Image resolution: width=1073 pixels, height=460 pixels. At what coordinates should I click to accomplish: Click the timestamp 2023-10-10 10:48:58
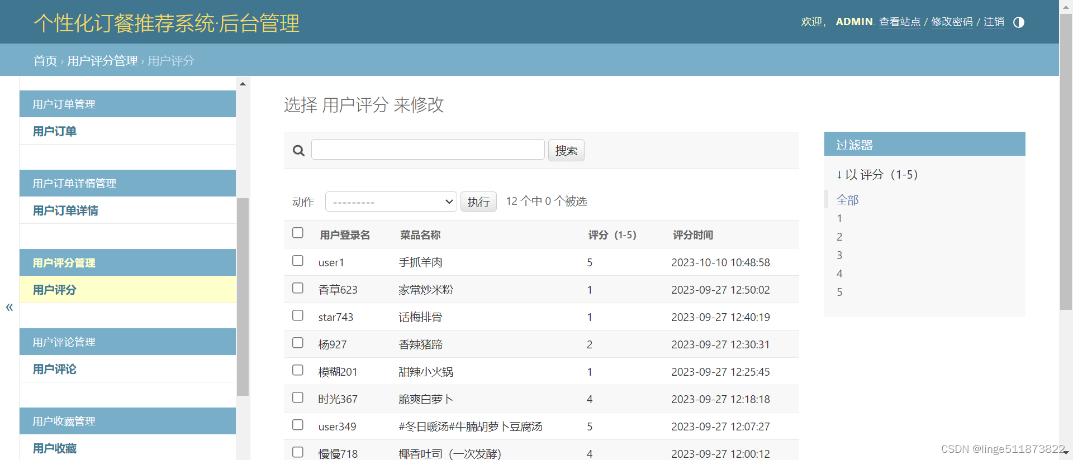click(720, 262)
